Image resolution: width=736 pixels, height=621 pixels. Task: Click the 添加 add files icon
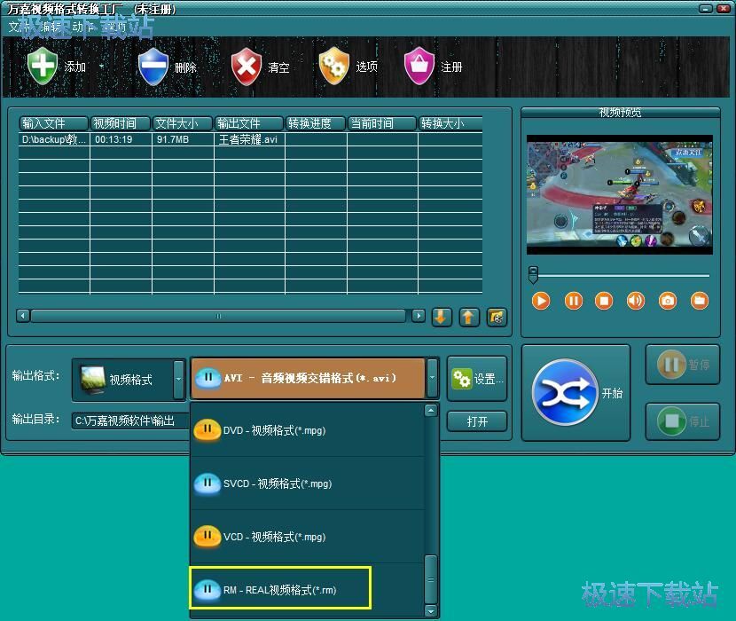coord(43,67)
